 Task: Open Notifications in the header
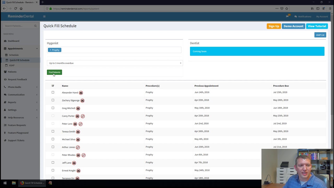(303, 16)
